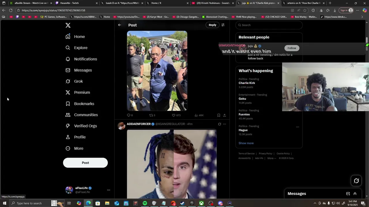Open Edge settings and more menu

[x=357, y=10]
